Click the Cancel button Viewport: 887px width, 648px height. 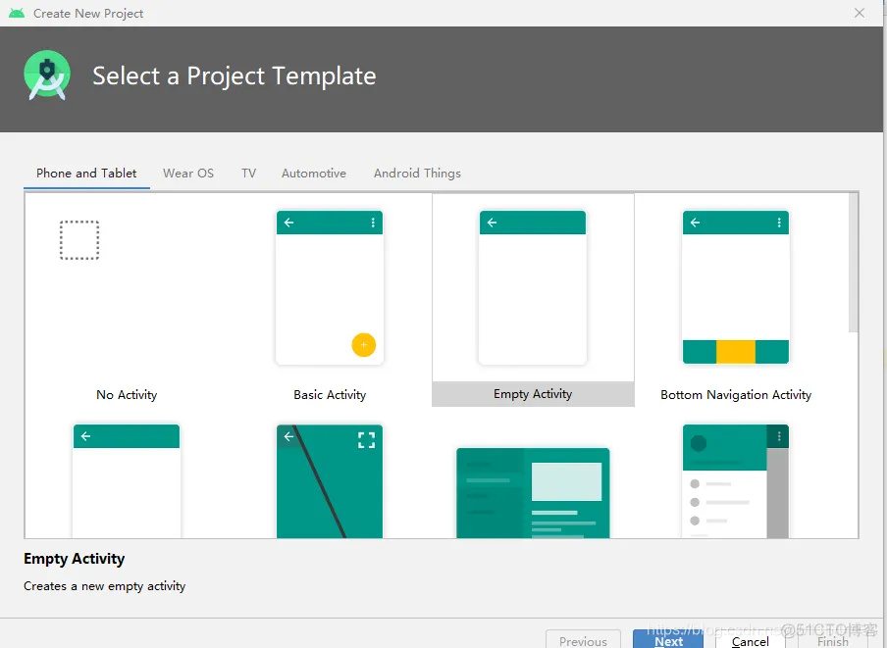(x=750, y=639)
